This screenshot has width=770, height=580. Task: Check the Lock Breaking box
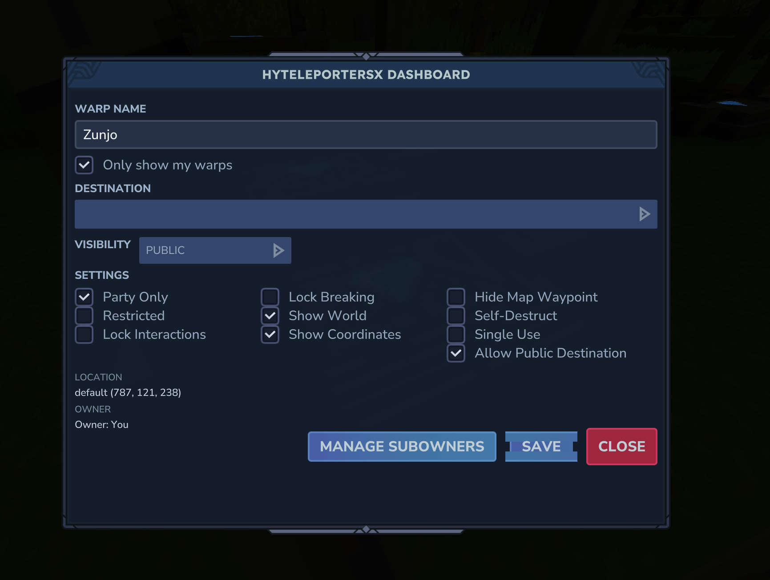click(x=270, y=297)
